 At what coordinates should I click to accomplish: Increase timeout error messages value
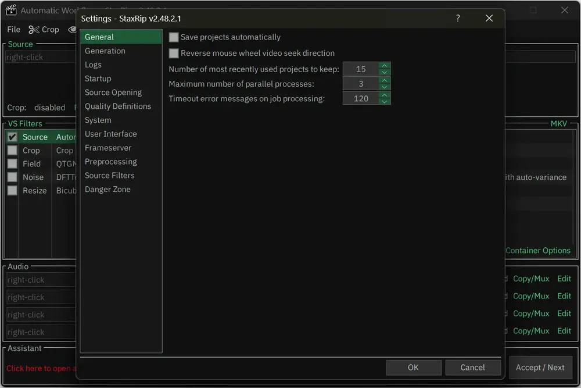385,95
